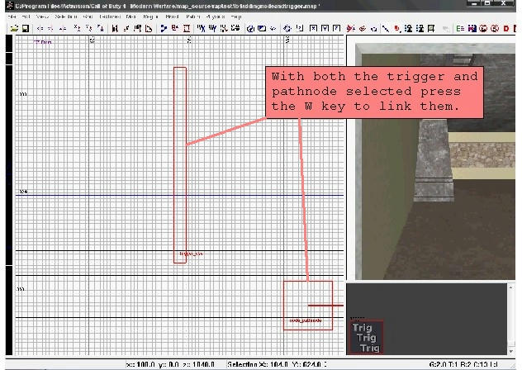Open the Help menu
The image size is (522, 370).
tap(236, 17)
